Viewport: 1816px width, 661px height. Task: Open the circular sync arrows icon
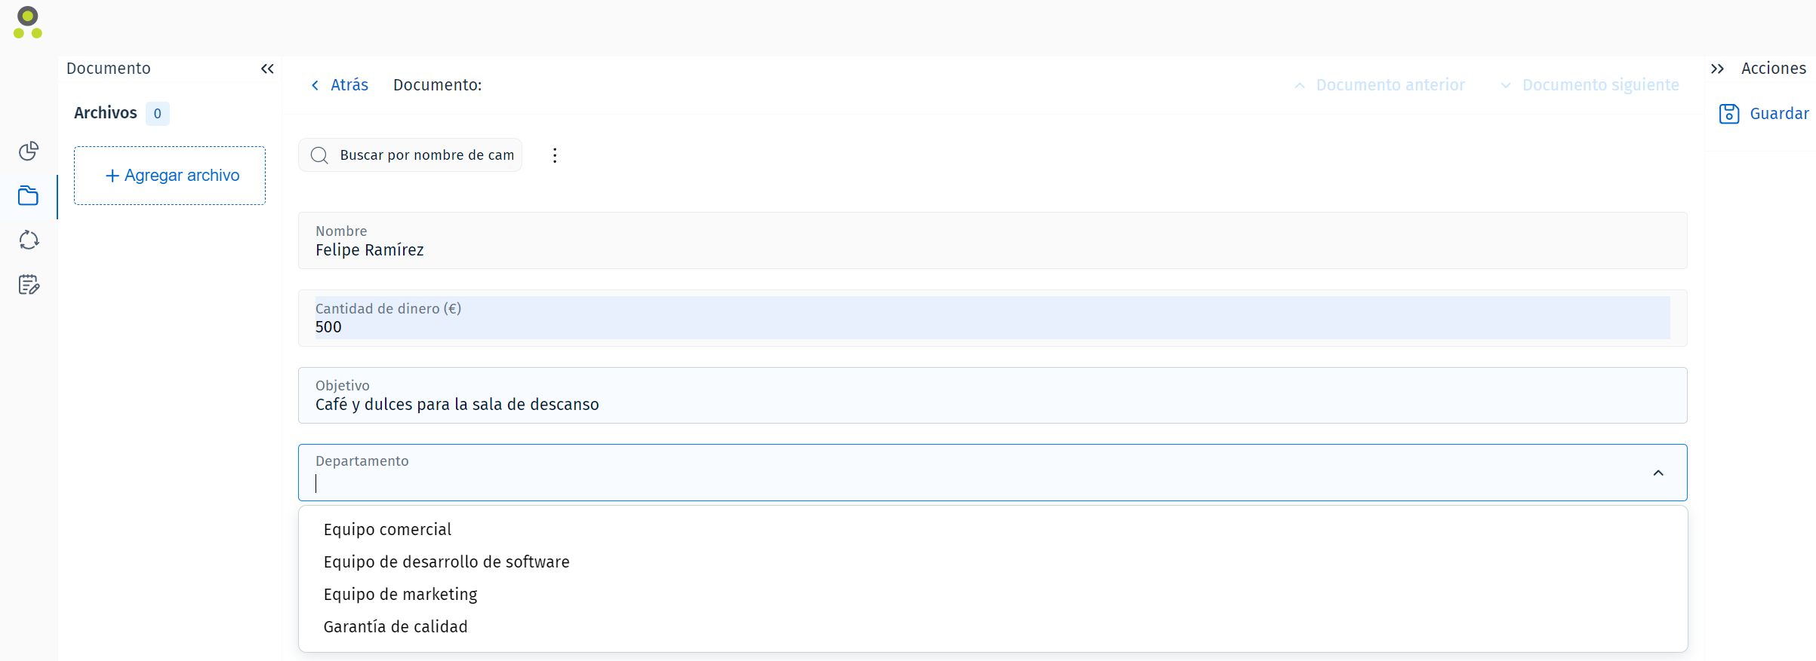click(29, 240)
